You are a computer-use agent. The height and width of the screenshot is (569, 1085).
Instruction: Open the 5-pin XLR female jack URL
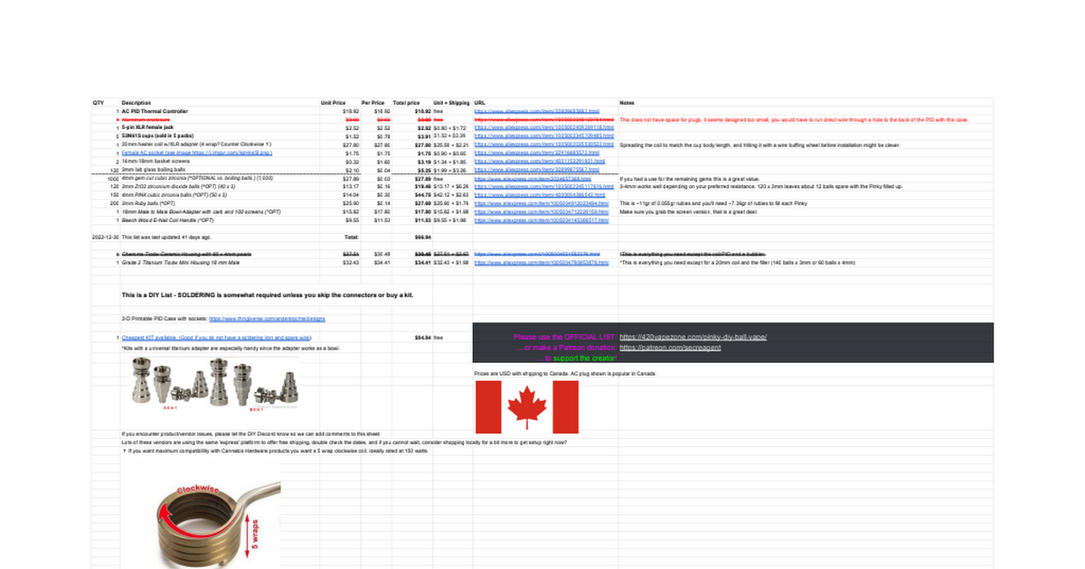point(544,127)
